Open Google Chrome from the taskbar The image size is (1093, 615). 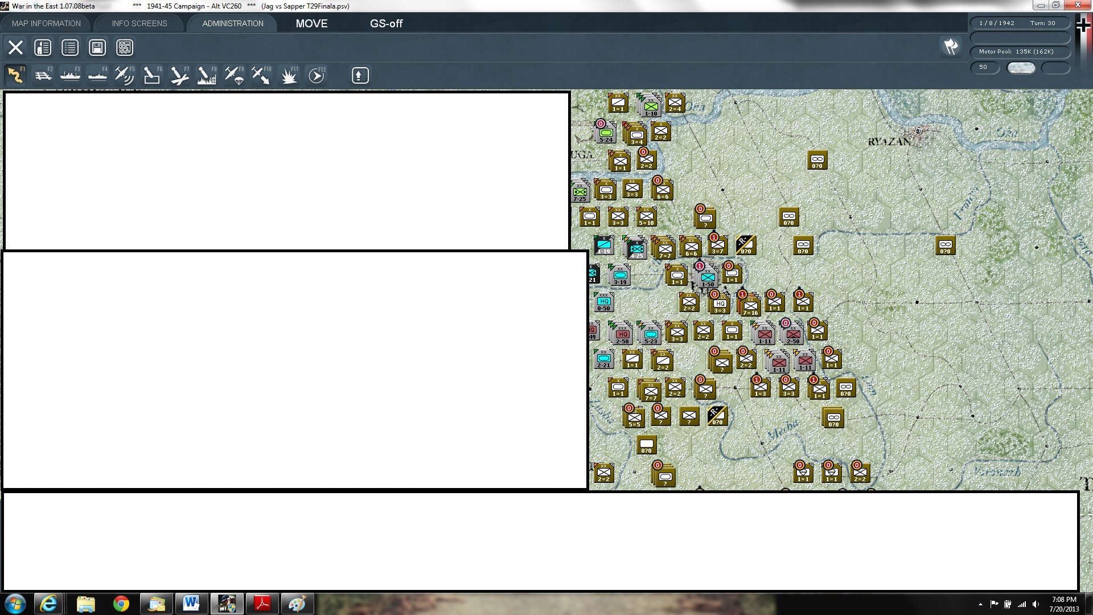(x=121, y=604)
